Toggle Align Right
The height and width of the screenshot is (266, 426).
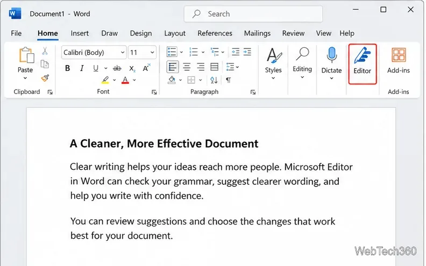[x=201, y=67]
